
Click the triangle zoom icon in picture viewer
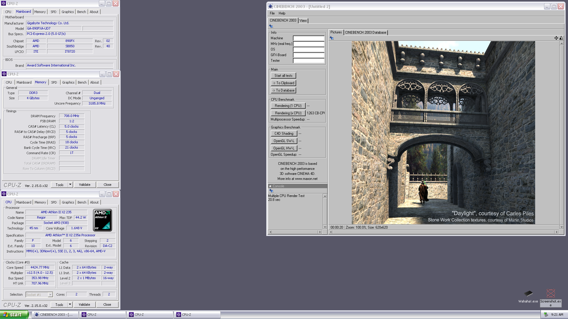[x=561, y=38]
